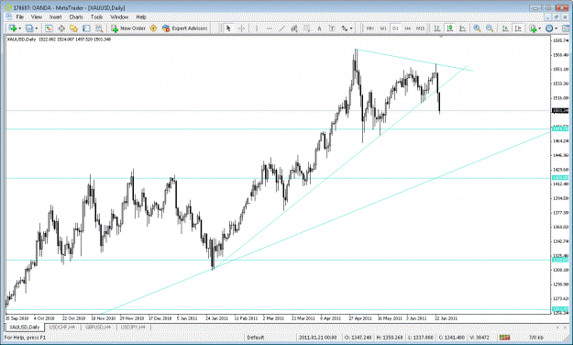Select the Fibonacci Retracement tool
Image resolution: width=573 pixels, height=345 pixels.
tap(306, 28)
